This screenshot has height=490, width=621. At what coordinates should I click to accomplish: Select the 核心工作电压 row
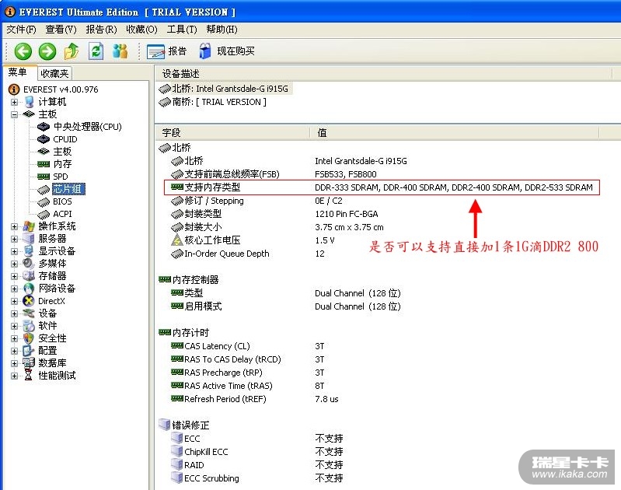pos(253,240)
